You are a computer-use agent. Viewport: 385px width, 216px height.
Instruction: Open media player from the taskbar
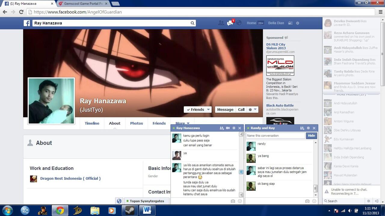tap(112, 210)
